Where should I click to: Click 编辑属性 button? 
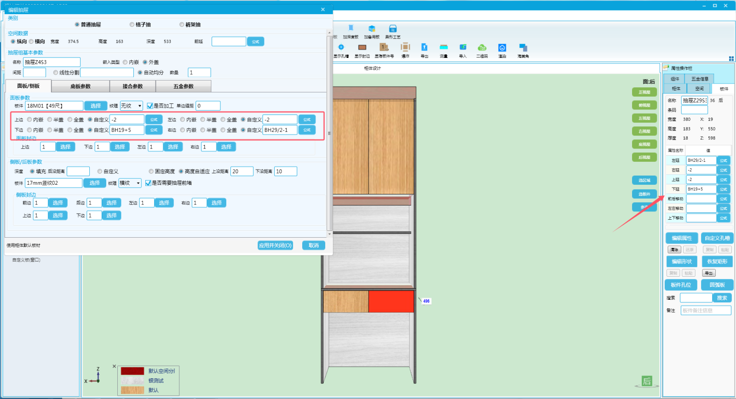tap(681, 238)
